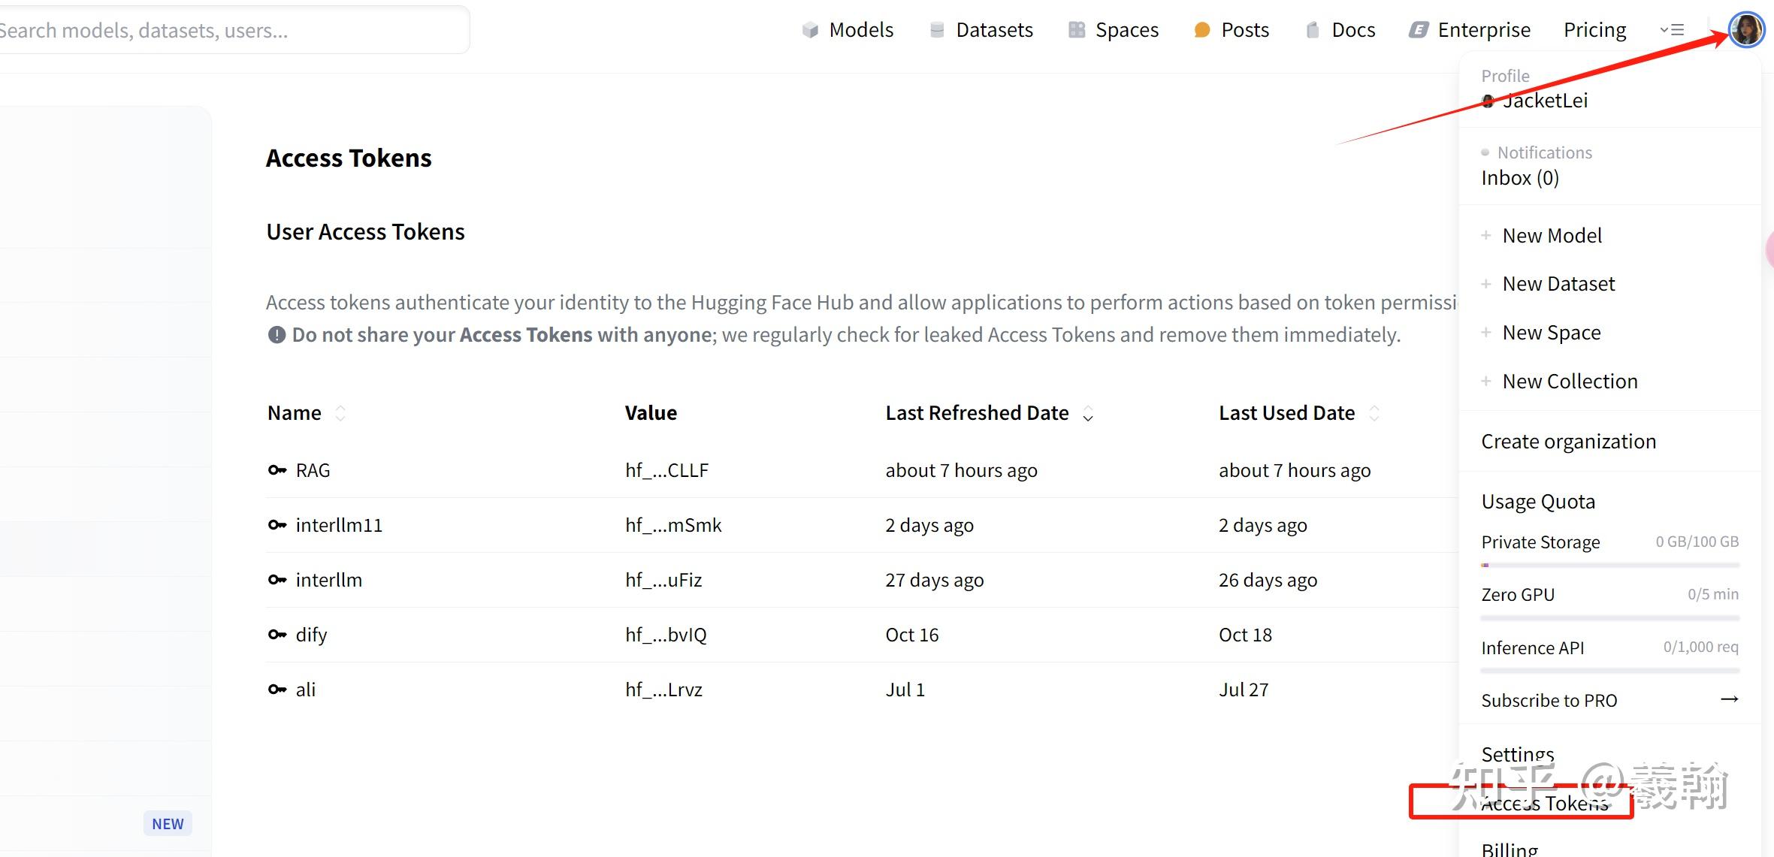Image resolution: width=1774 pixels, height=857 pixels.
Task: Click the key icon beside dify token
Action: click(277, 635)
